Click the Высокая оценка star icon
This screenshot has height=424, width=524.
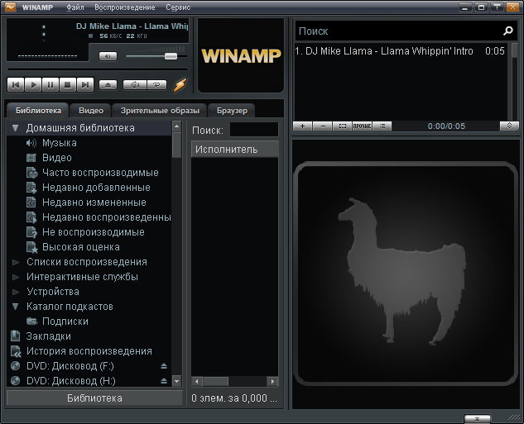pyautogui.click(x=31, y=247)
